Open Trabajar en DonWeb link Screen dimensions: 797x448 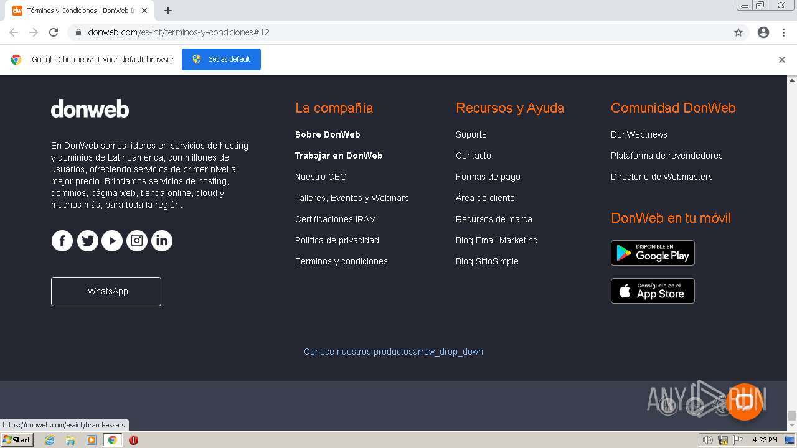coord(339,156)
